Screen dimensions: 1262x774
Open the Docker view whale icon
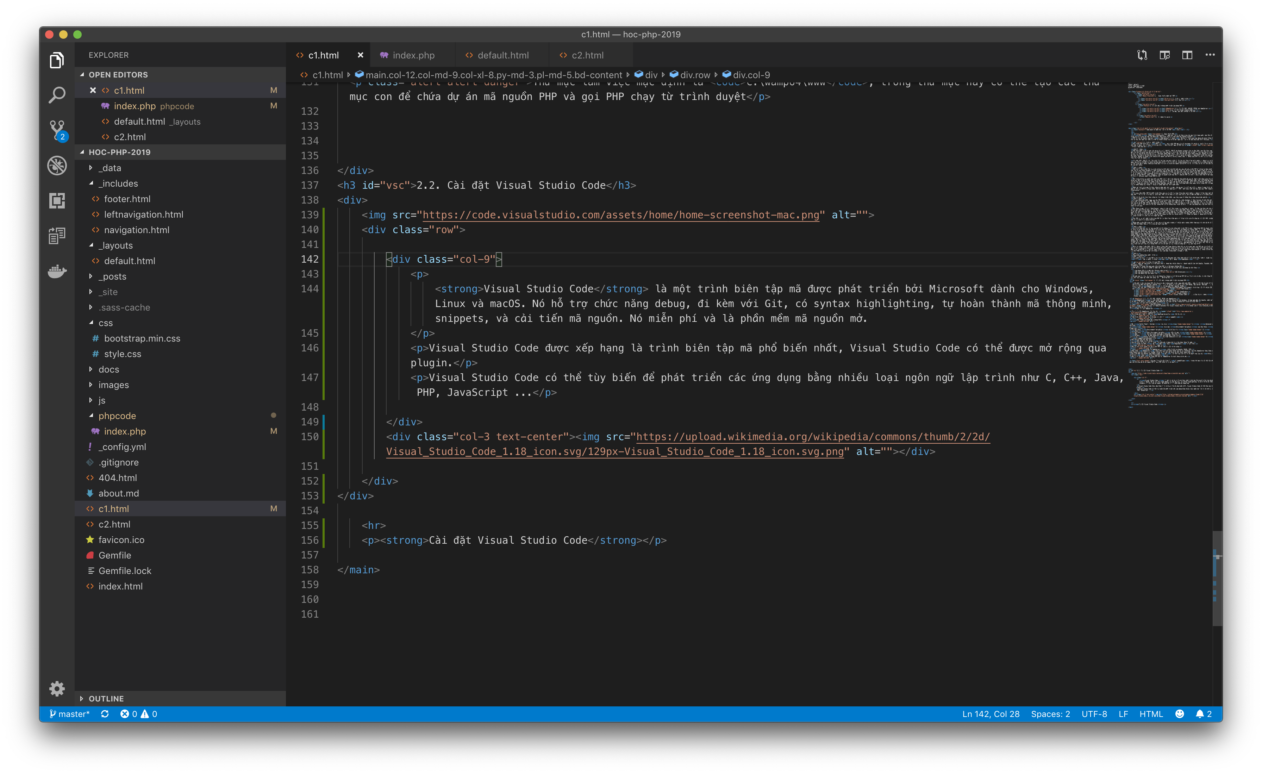click(x=57, y=271)
